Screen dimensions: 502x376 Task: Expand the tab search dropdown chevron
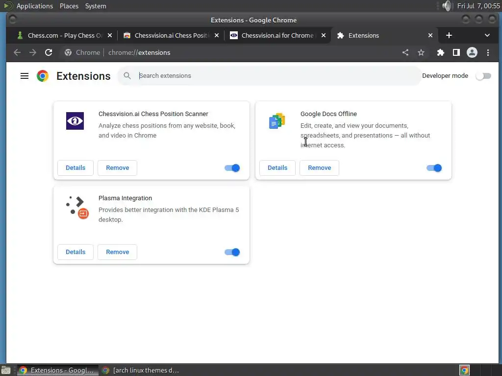[x=487, y=35]
